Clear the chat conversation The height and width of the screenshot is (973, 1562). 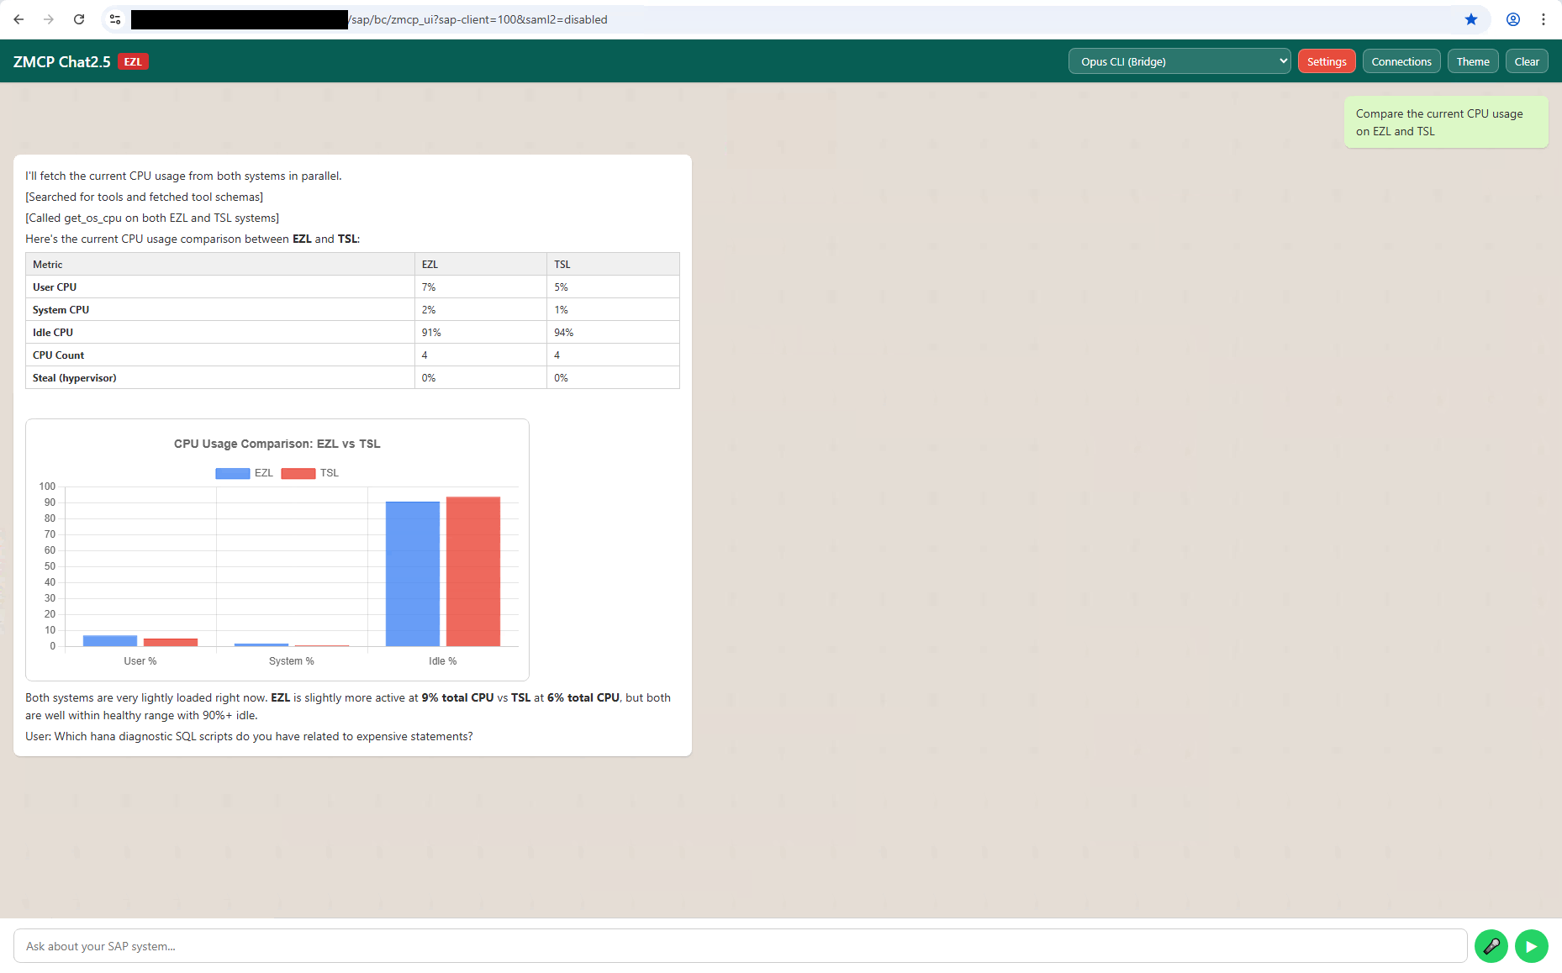tap(1527, 61)
